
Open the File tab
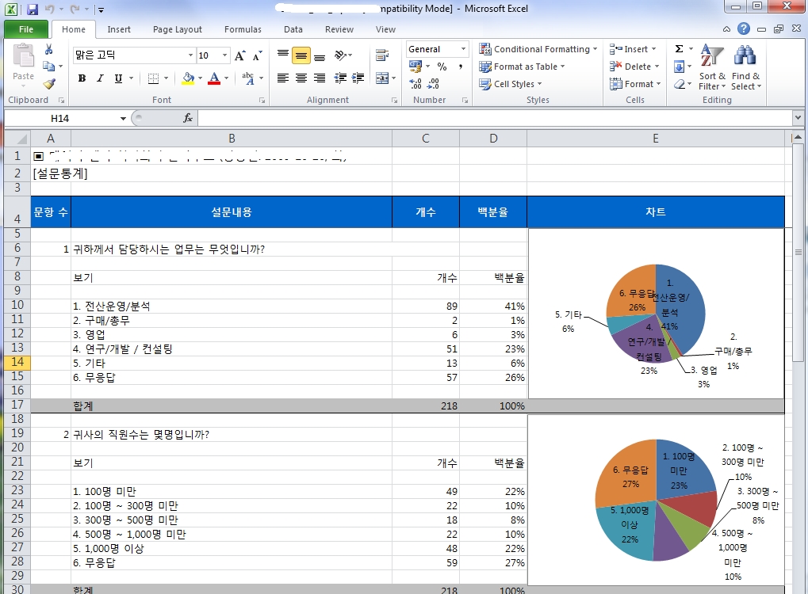coord(25,29)
